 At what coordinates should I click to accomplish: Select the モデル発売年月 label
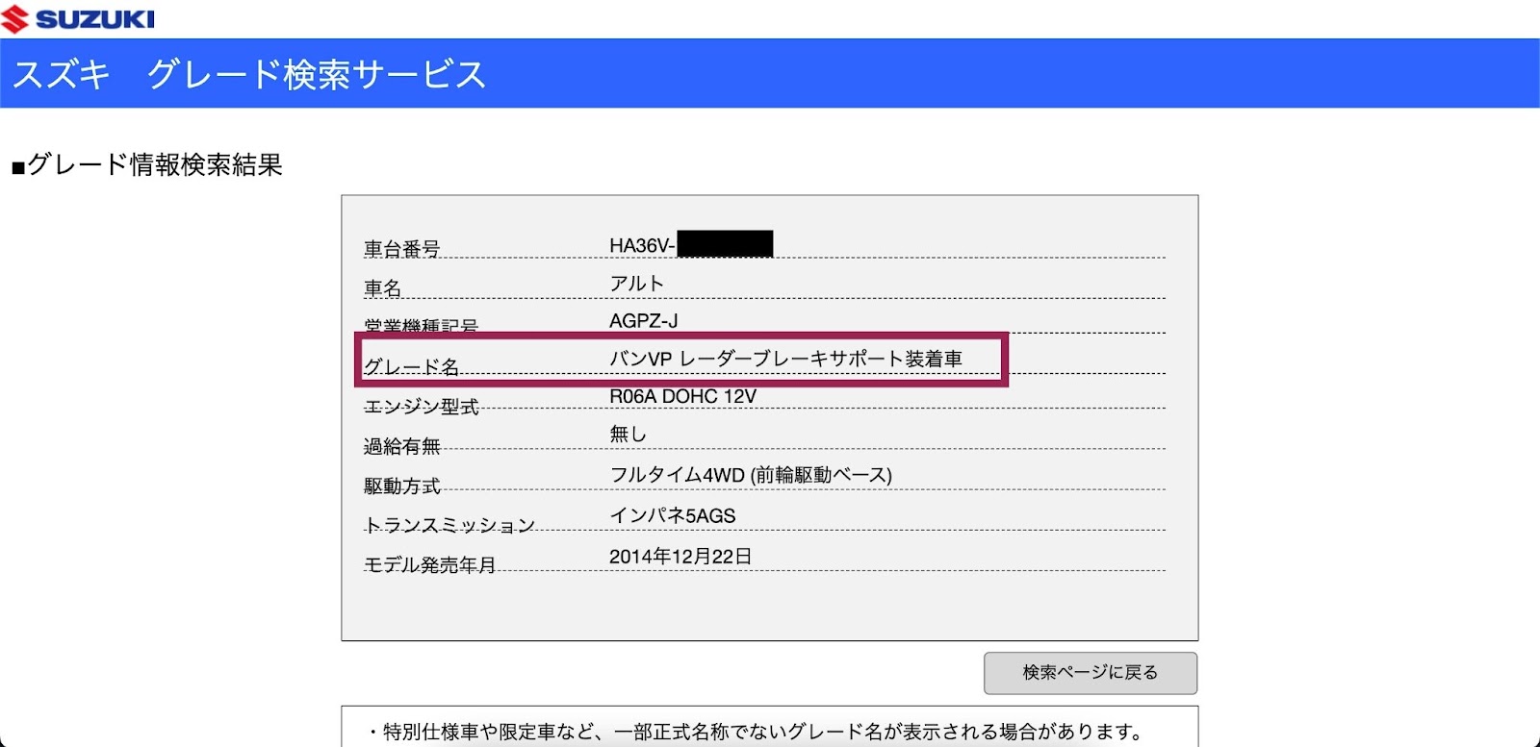click(430, 565)
